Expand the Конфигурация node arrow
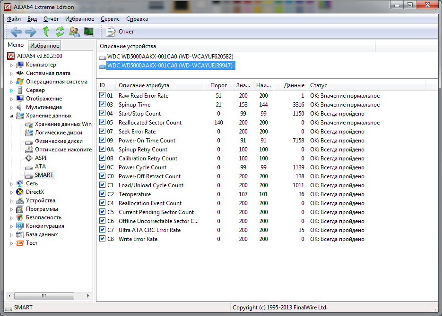The width and height of the screenshot is (442, 316). pyautogui.click(x=11, y=226)
